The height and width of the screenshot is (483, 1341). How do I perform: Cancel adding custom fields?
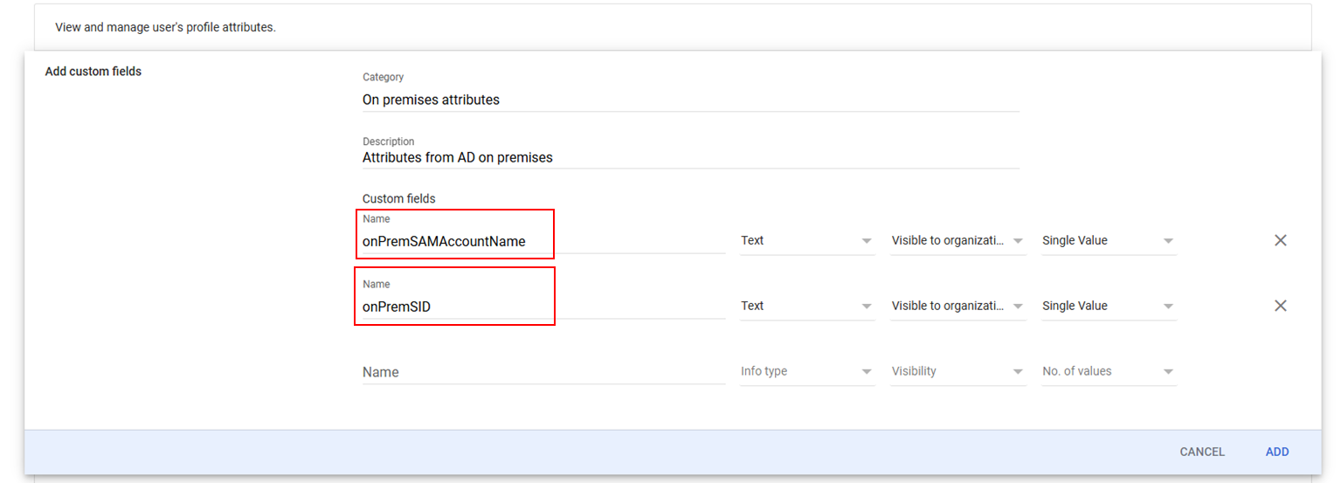(1202, 452)
